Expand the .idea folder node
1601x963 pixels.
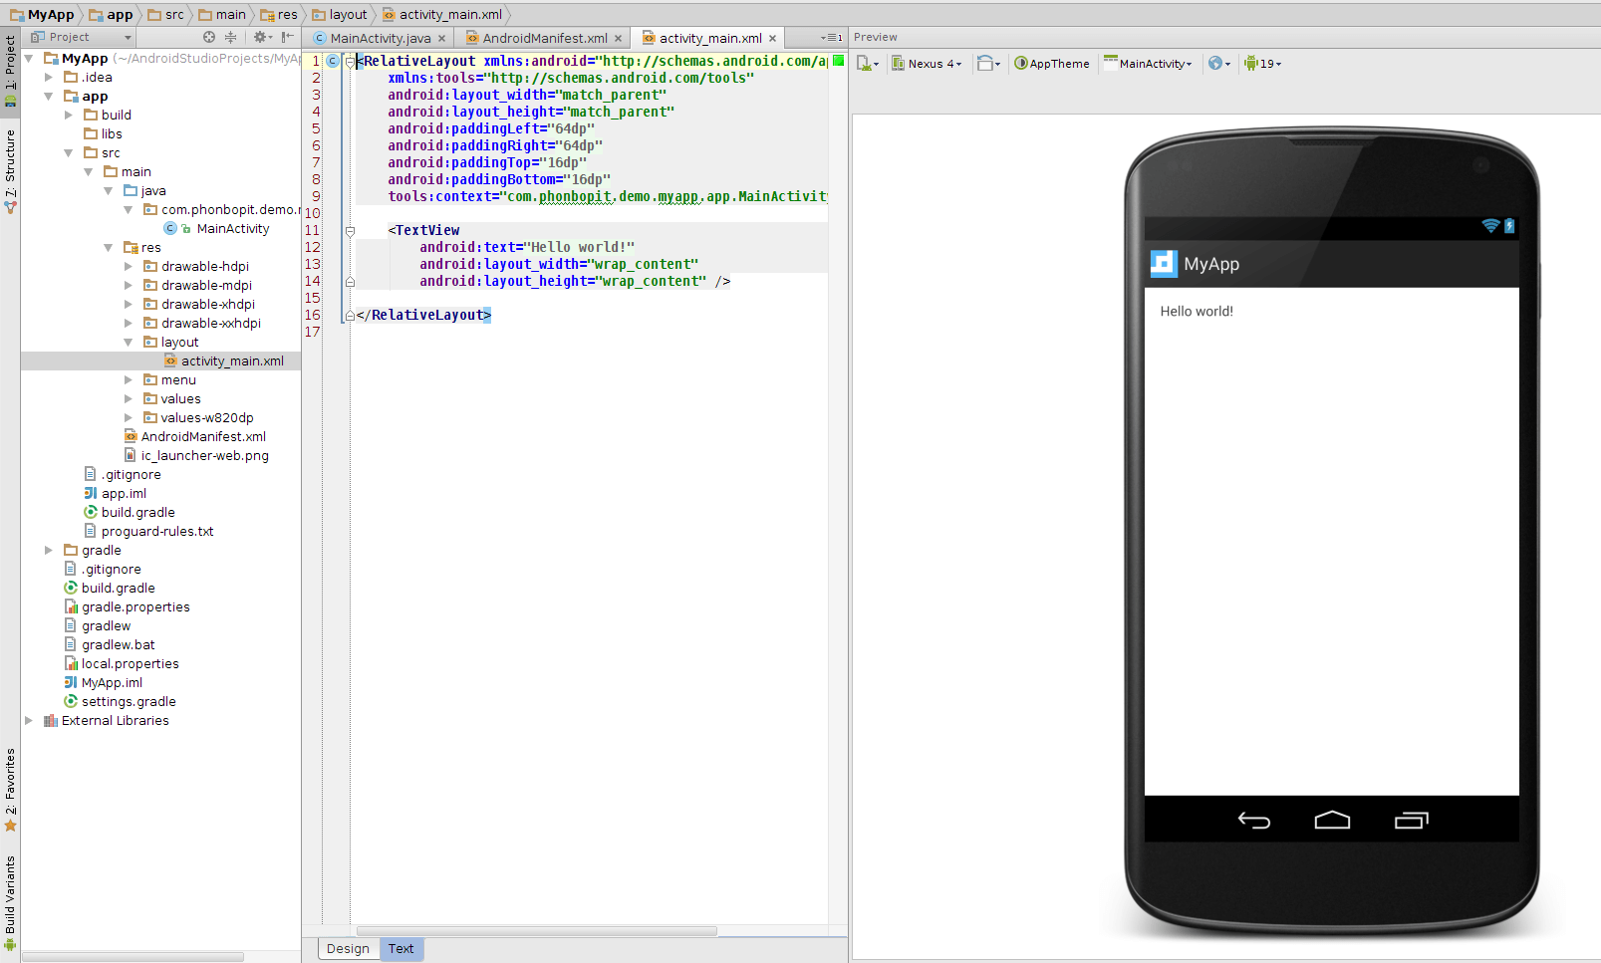point(49,78)
